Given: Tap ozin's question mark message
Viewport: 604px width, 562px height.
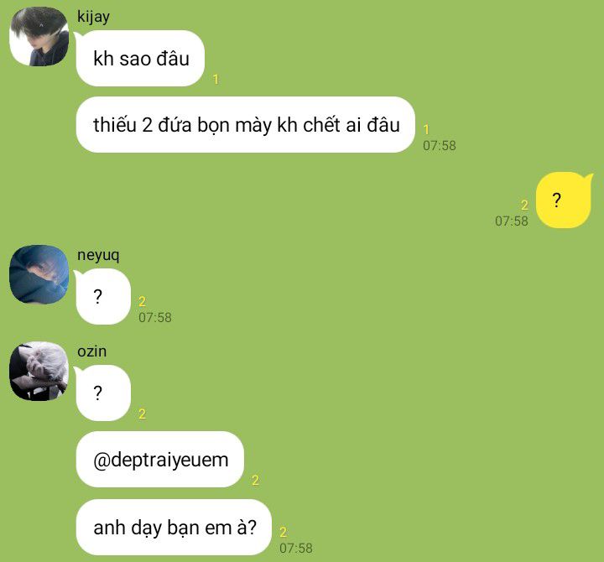Looking at the screenshot, I should [102, 393].
